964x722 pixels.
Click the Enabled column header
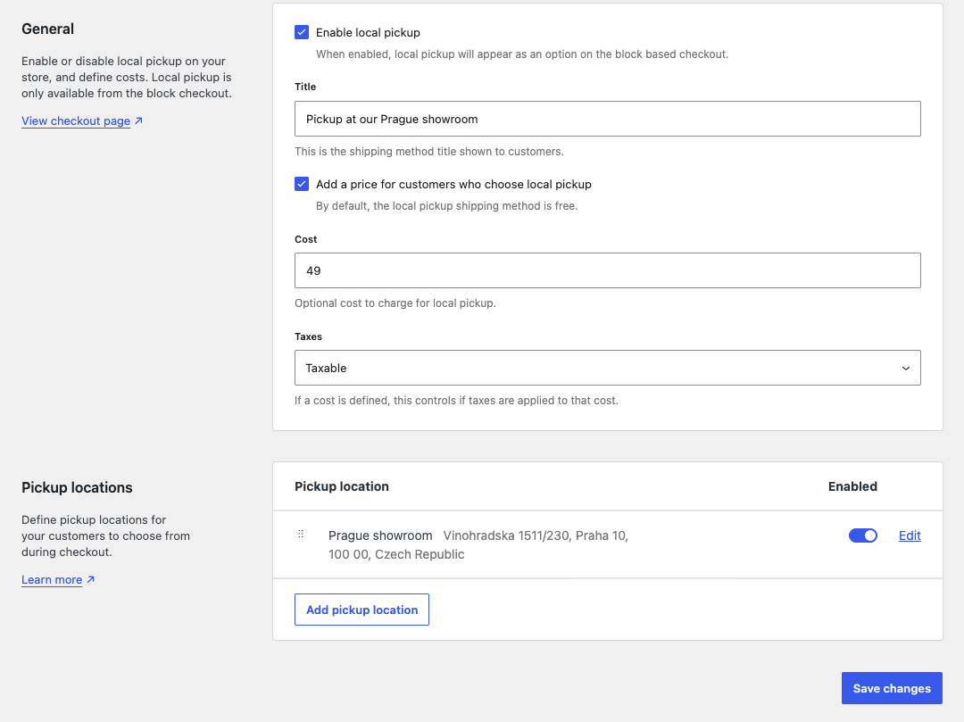click(852, 486)
